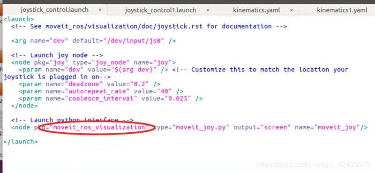Click "joystick is plugged in on" comment line
The height and width of the screenshot is (173, 375).
coord(57,77)
